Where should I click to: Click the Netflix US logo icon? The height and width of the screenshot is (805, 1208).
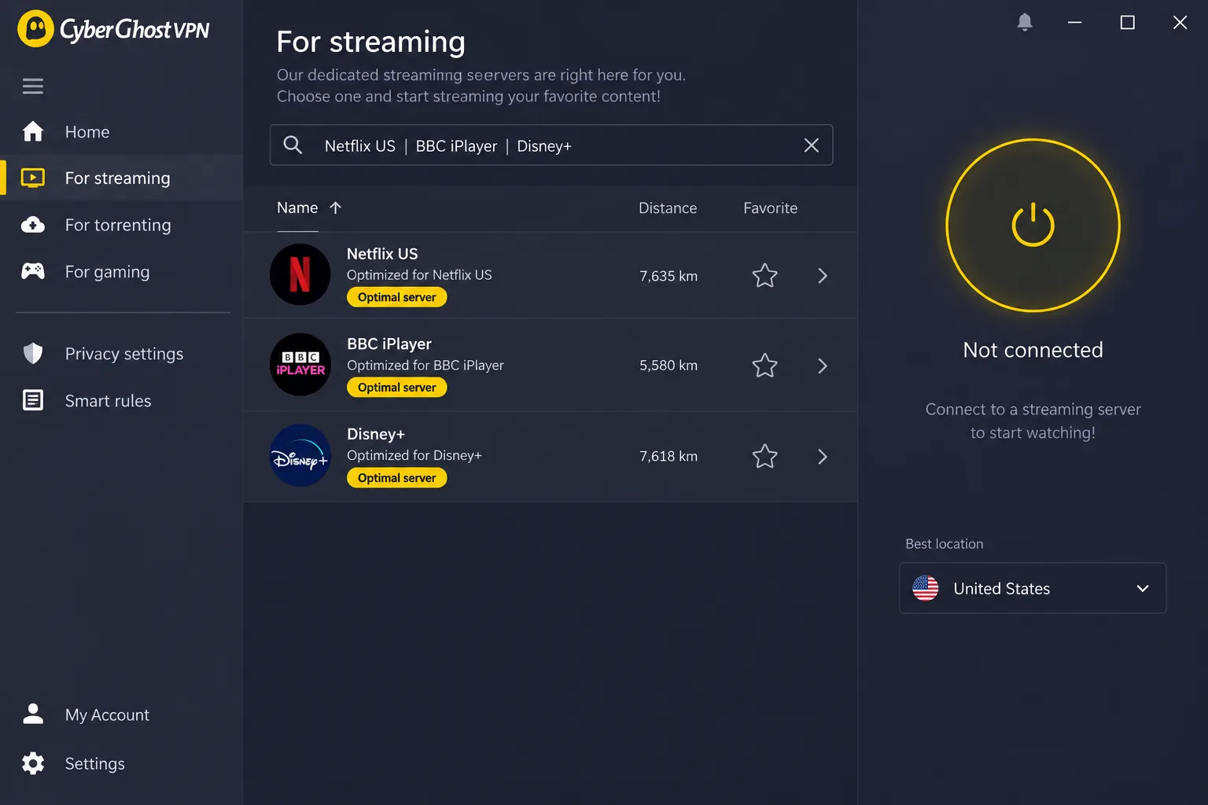[x=300, y=274]
